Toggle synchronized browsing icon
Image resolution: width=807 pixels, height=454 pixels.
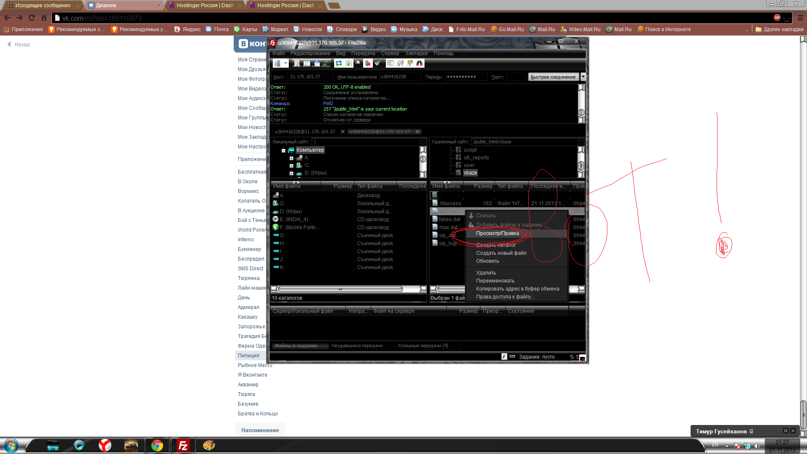tap(410, 63)
